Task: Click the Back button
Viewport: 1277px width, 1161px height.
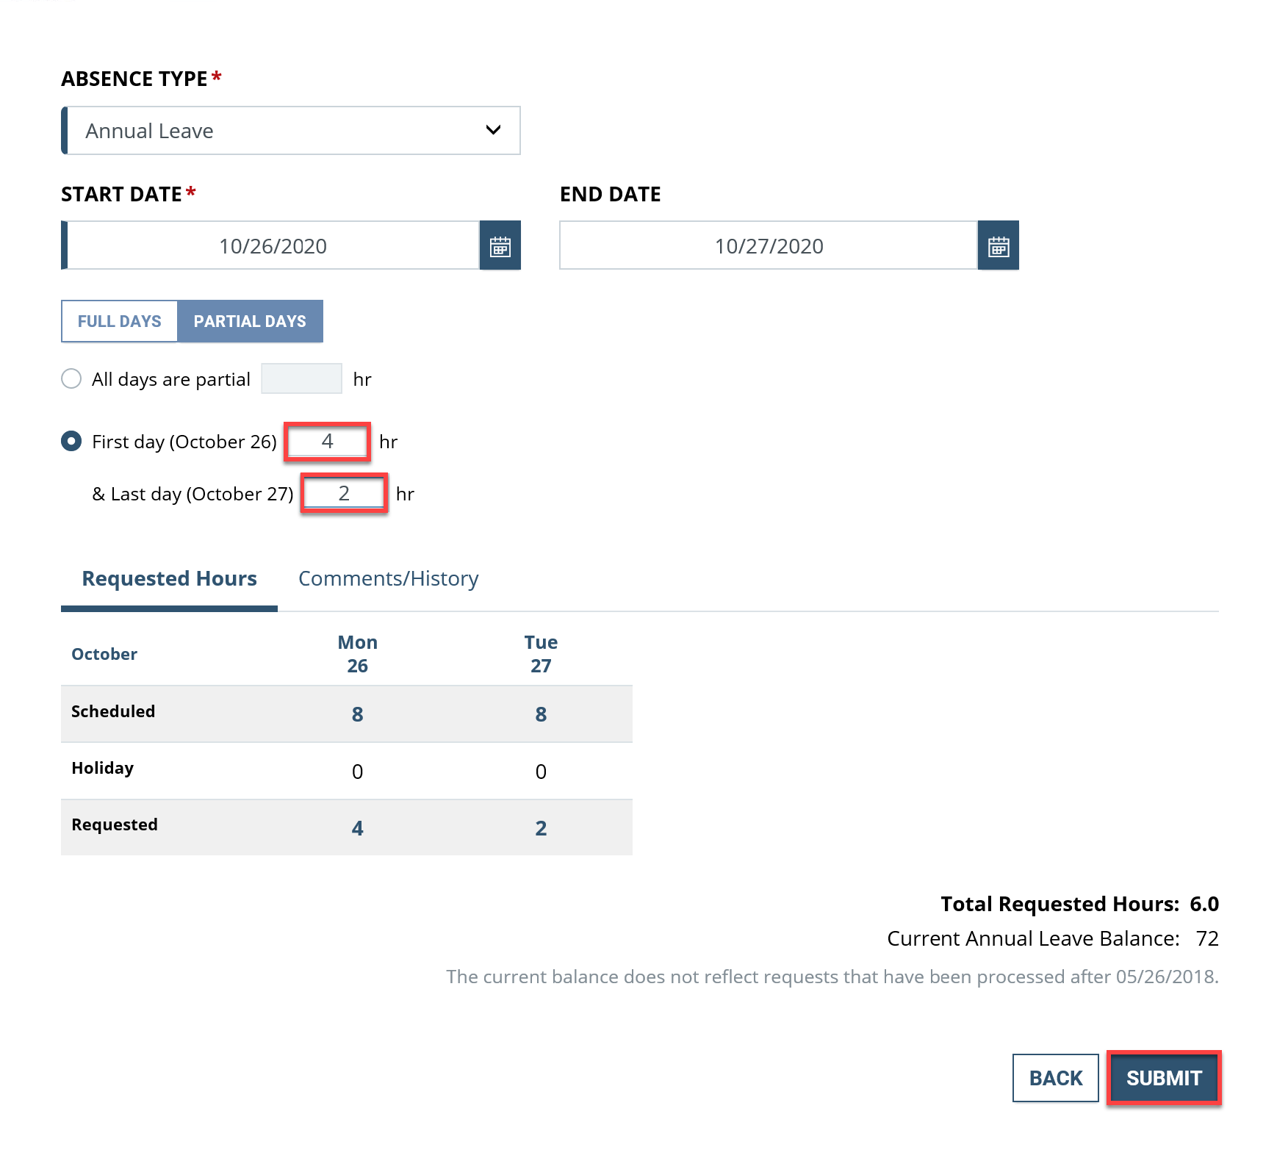Action: coord(1055,1077)
